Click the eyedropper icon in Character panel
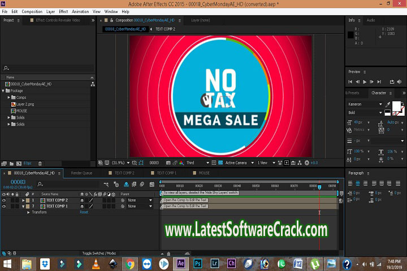The image size is (407, 271). (x=388, y=104)
